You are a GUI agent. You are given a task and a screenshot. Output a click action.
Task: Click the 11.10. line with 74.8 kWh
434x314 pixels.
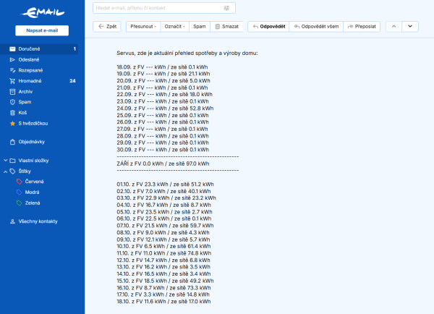point(164,253)
